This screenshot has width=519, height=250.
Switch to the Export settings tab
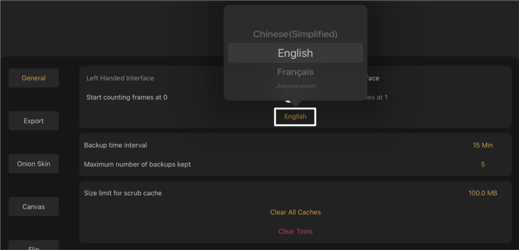point(33,121)
